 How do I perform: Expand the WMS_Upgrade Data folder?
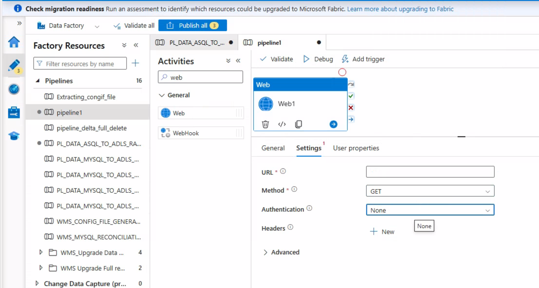click(41, 252)
